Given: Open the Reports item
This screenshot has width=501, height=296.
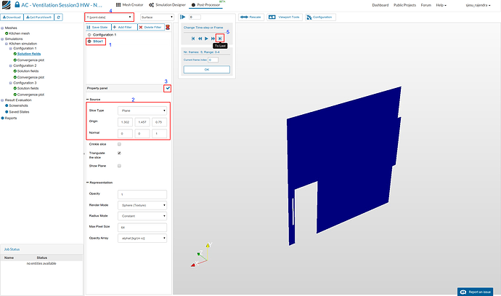Looking at the screenshot, I should pyautogui.click(x=11, y=118).
